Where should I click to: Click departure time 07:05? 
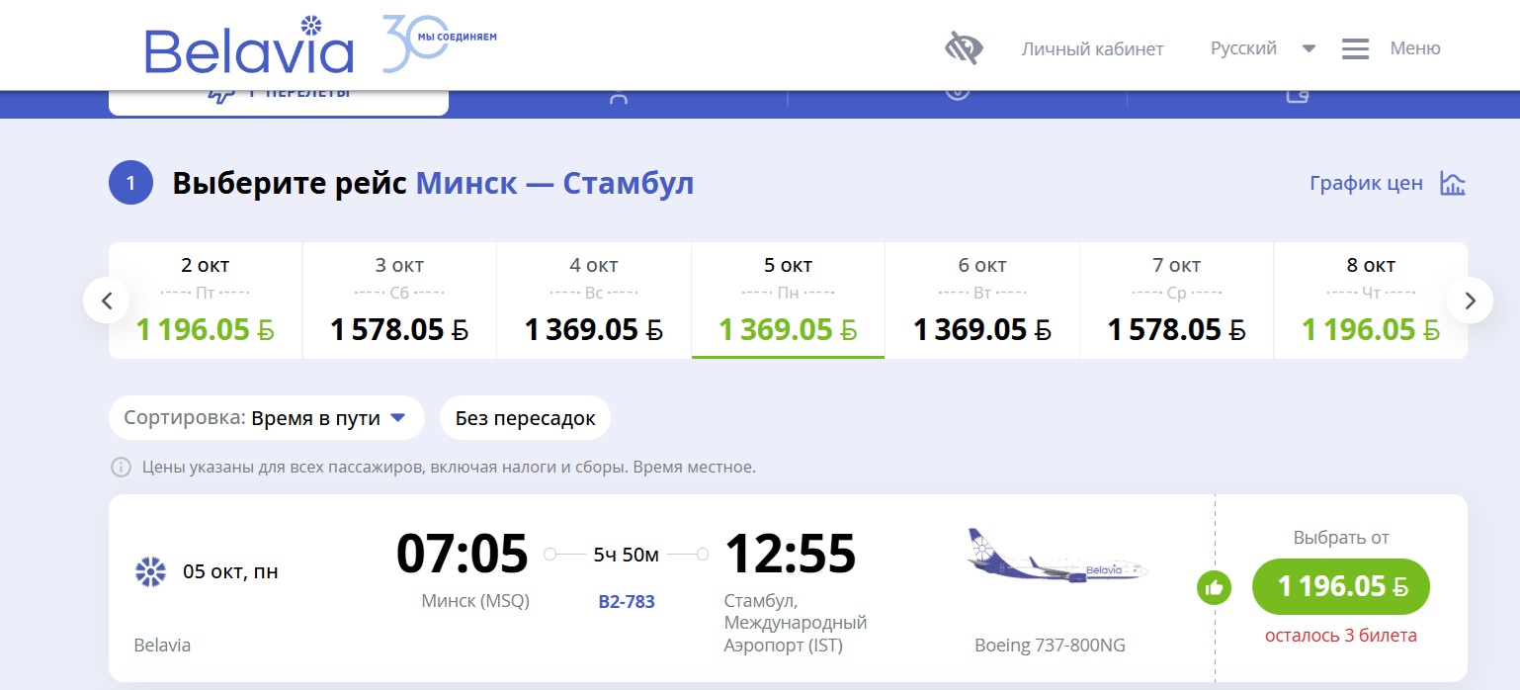pyautogui.click(x=462, y=554)
